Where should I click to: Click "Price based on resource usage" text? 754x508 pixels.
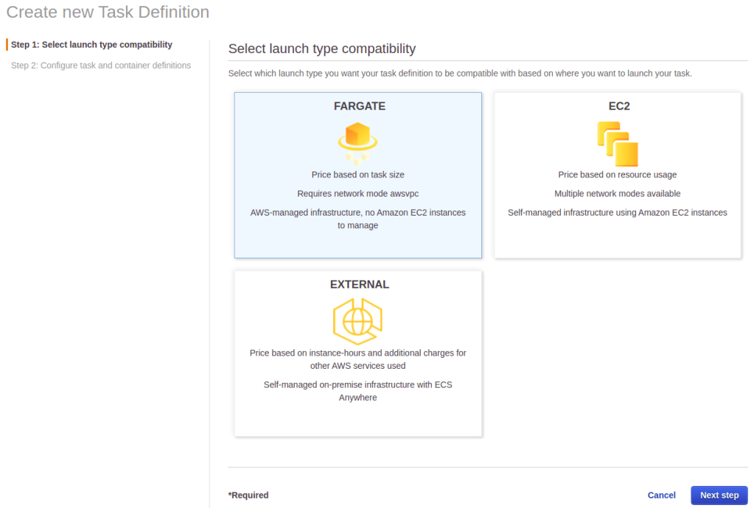tap(617, 174)
